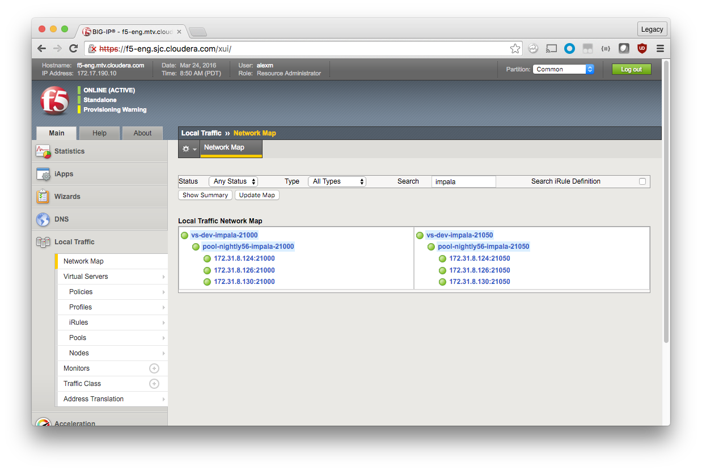Switch to the Help tab

point(99,133)
